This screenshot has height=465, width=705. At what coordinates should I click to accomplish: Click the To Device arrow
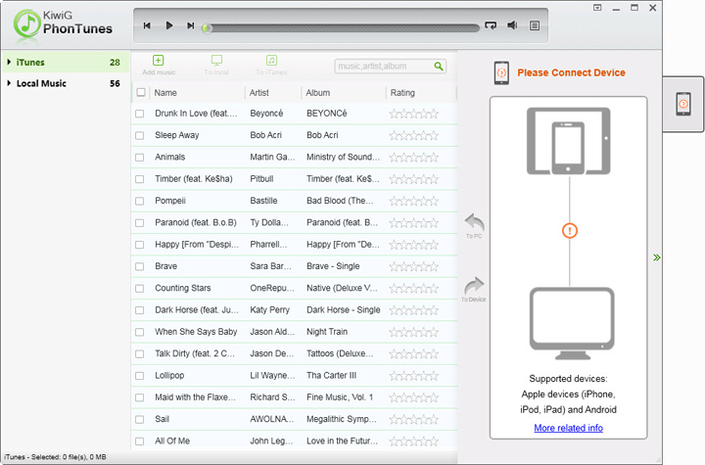click(474, 285)
